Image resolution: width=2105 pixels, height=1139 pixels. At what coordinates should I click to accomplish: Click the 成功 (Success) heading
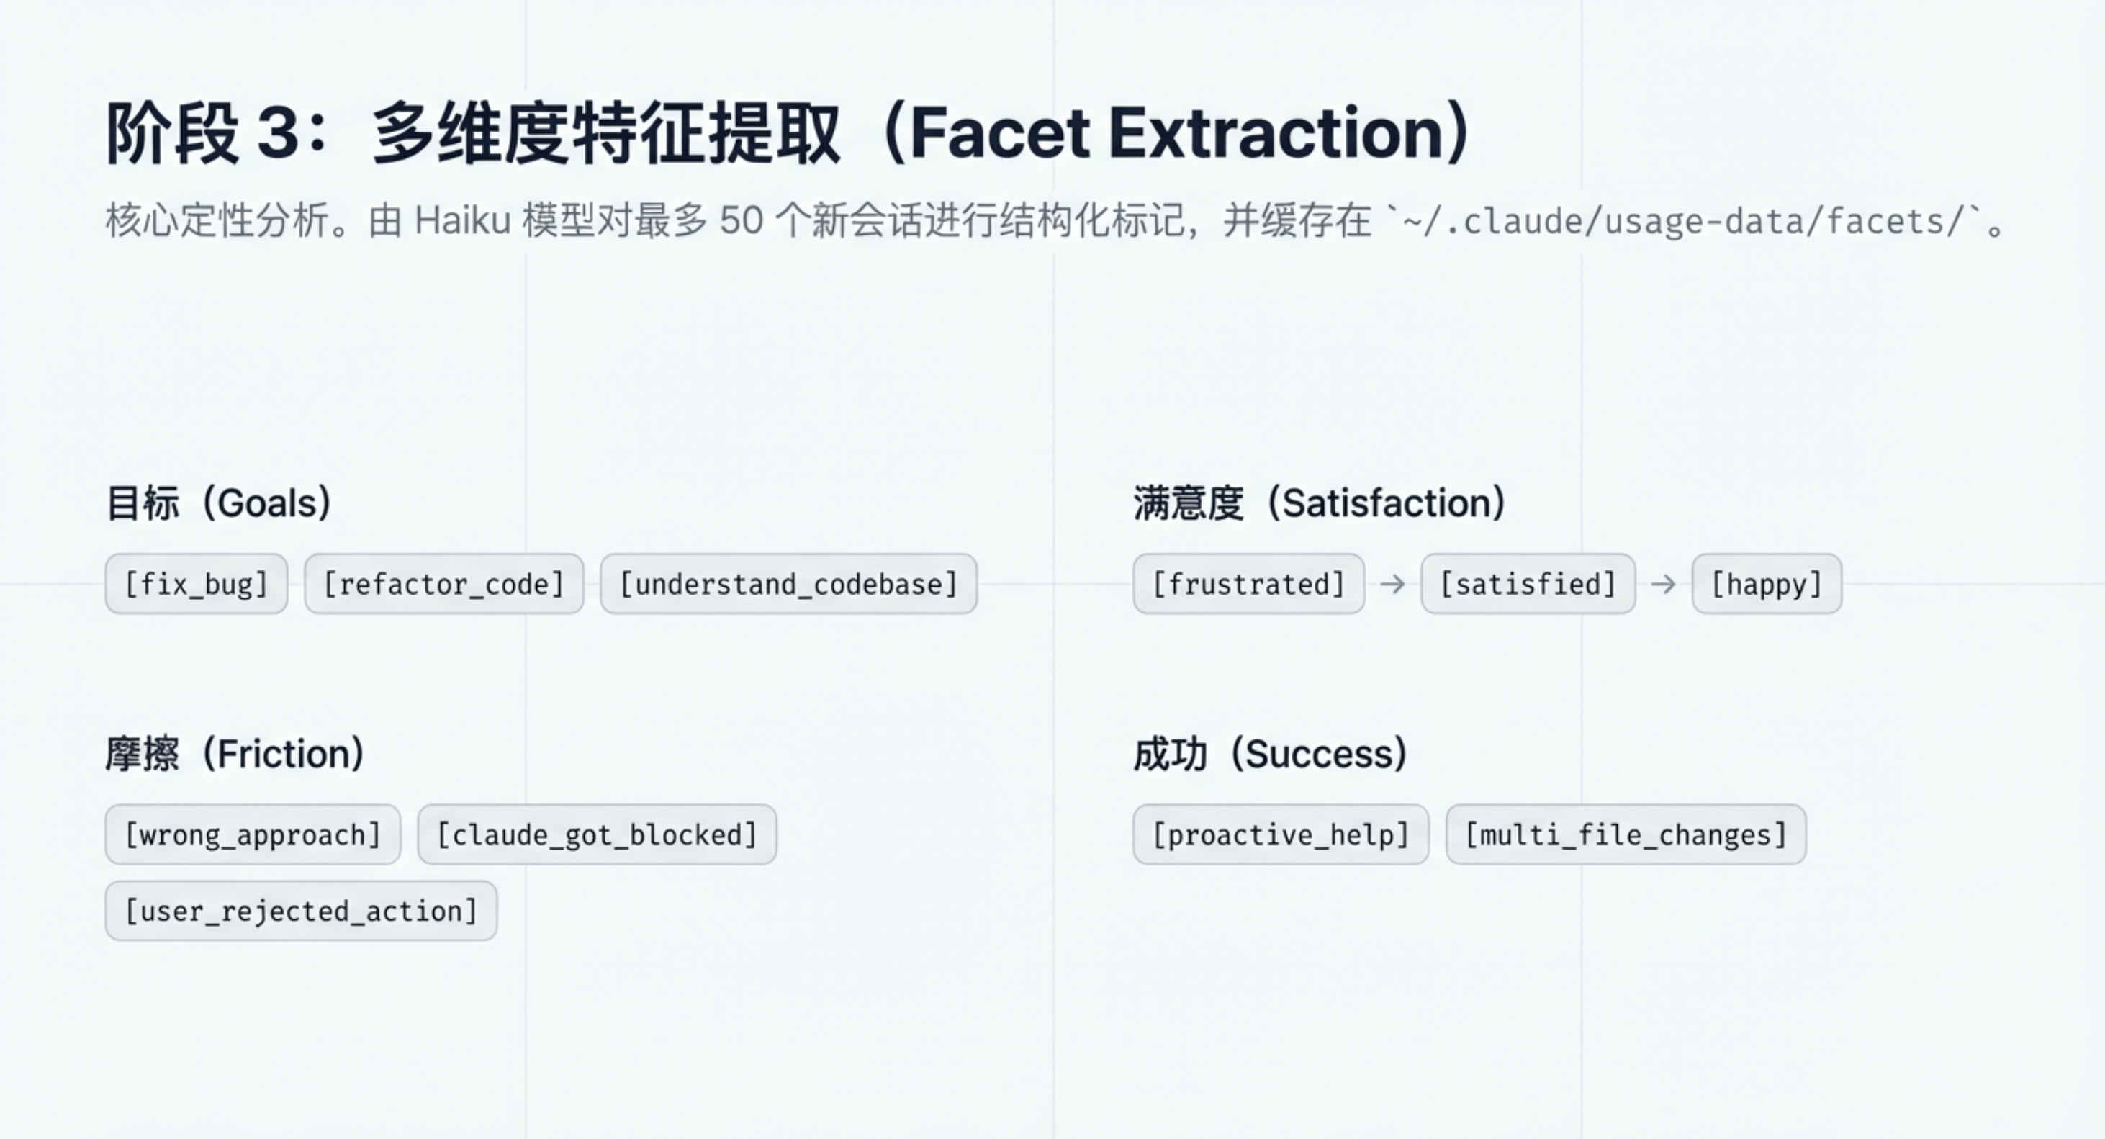click(1271, 753)
